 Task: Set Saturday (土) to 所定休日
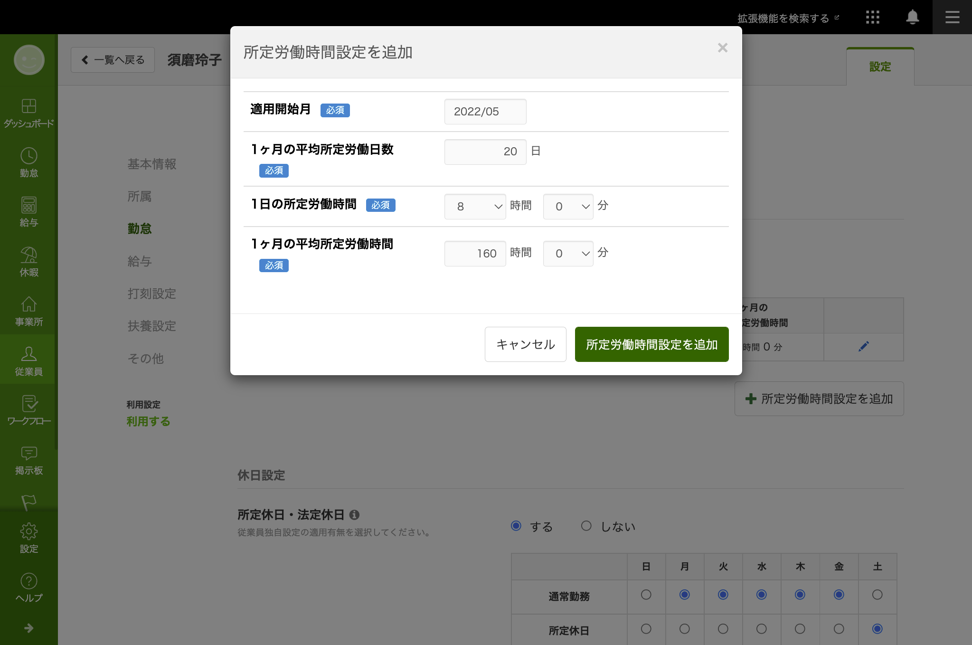pyautogui.click(x=877, y=629)
